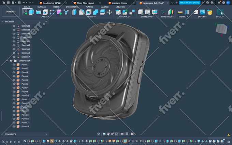Toggle visibility of Plane18
The height and width of the screenshot is (145, 232).
[14, 127]
